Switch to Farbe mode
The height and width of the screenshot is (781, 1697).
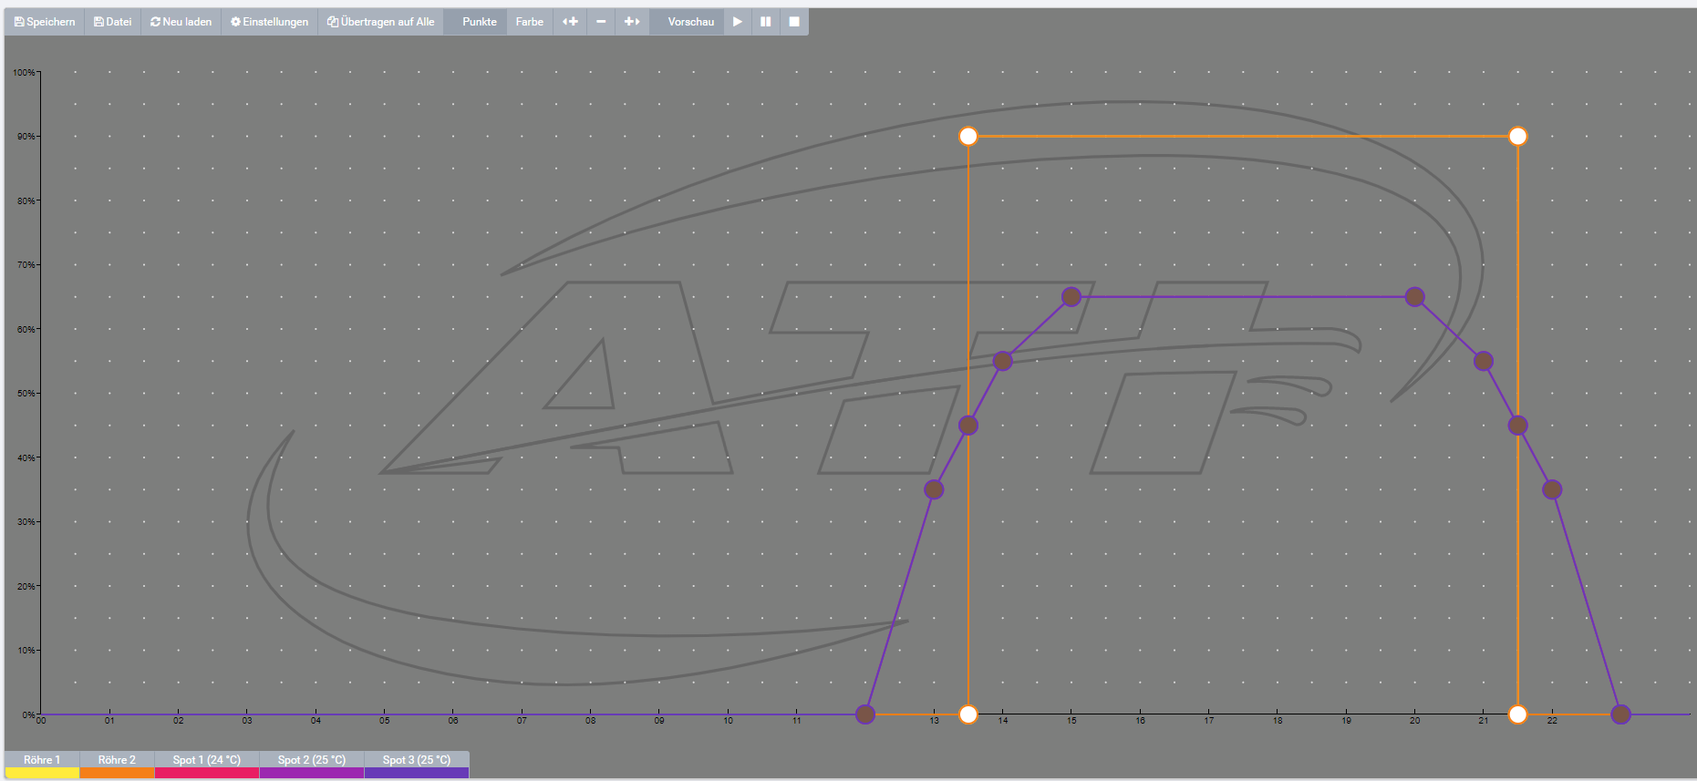pyautogui.click(x=529, y=22)
